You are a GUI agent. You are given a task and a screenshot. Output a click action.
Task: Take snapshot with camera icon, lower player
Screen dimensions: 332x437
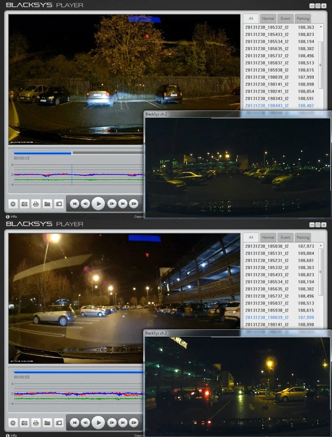tap(25, 423)
